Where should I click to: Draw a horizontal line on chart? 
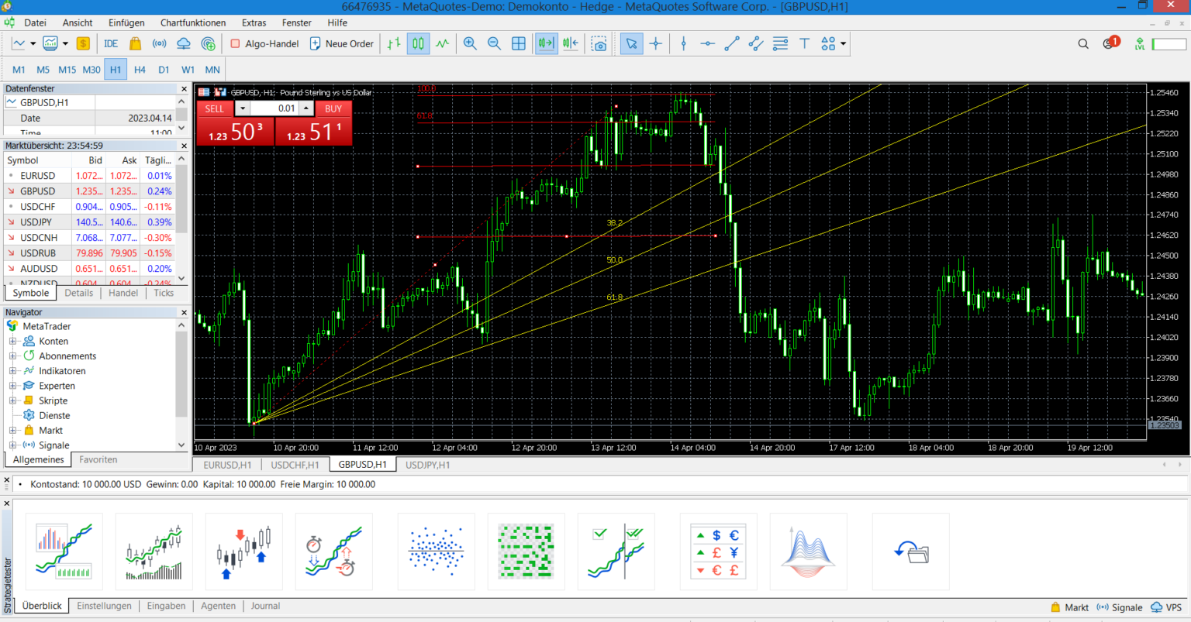tap(707, 43)
